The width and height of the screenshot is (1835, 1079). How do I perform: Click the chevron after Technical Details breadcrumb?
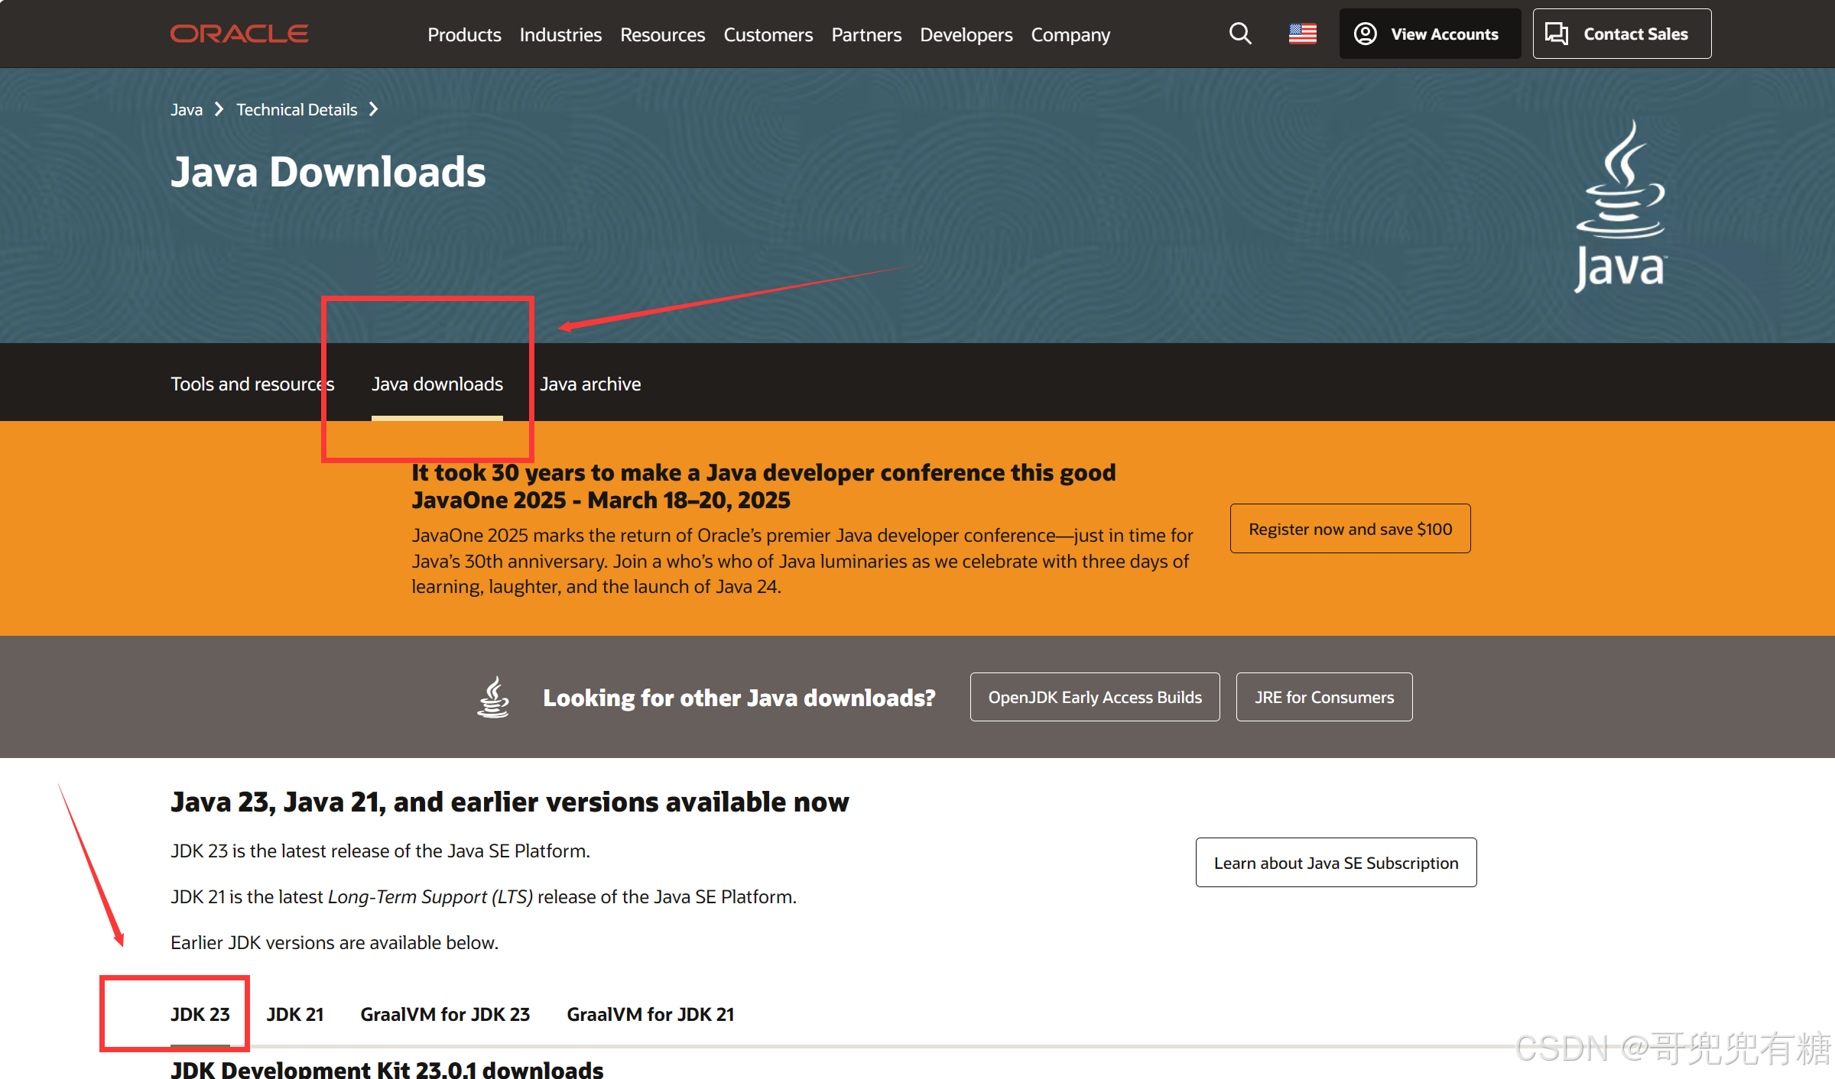click(x=374, y=109)
